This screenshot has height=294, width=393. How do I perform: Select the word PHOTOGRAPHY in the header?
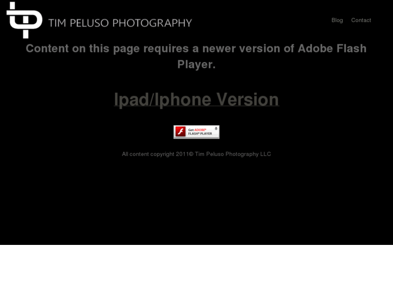pos(152,23)
